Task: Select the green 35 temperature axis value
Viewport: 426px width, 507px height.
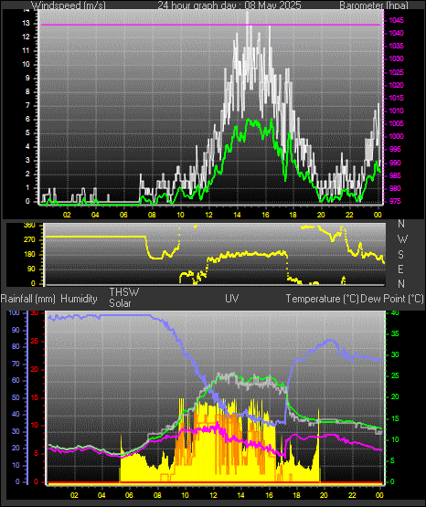Action: click(395, 333)
